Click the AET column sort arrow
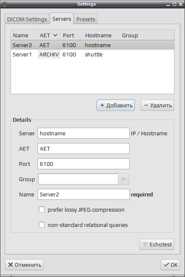This screenshot has height=277, width=185. point(55,35)
